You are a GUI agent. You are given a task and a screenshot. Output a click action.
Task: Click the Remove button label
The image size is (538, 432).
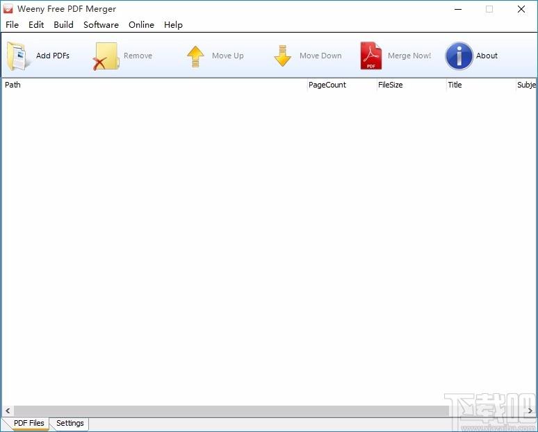138,56
